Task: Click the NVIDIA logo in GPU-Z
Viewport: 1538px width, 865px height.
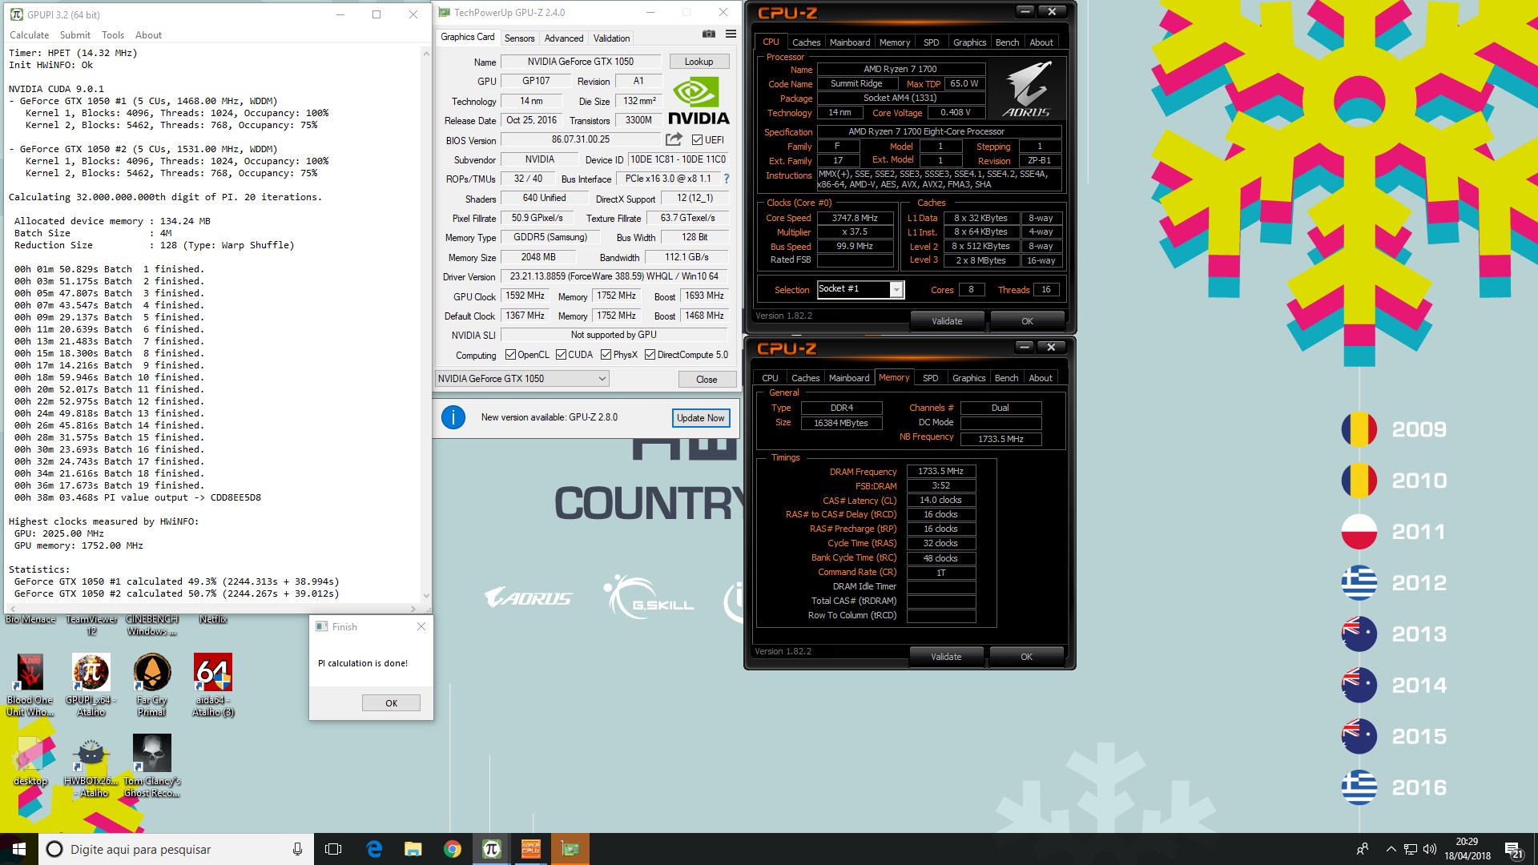Action: 699,102
